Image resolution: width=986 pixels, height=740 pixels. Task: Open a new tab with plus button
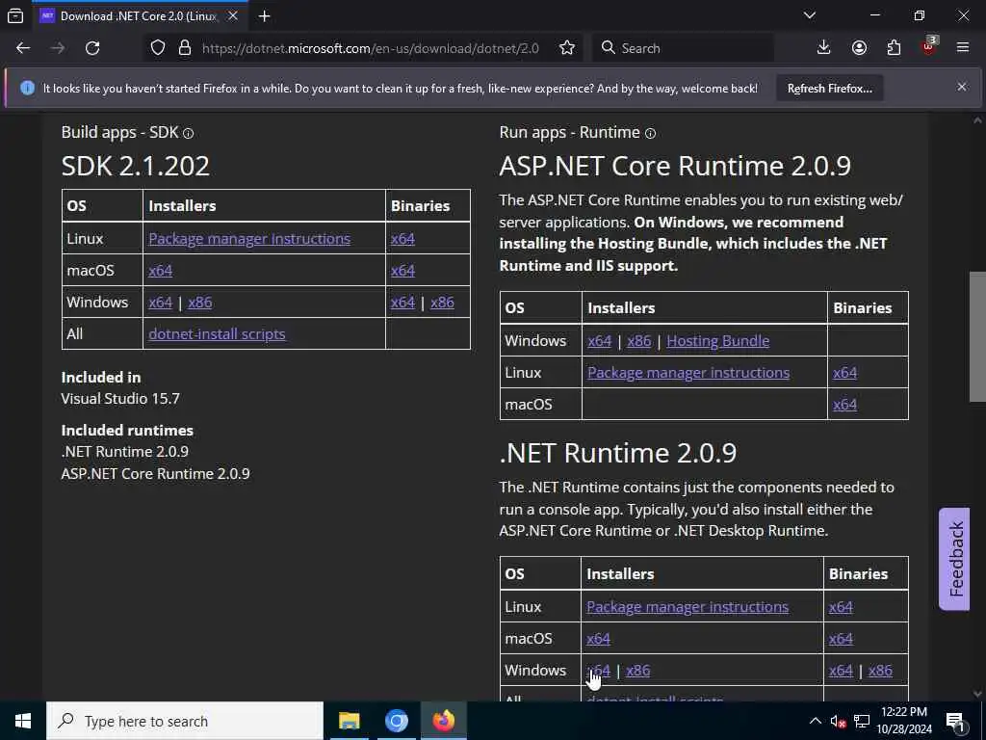[265, 15]
